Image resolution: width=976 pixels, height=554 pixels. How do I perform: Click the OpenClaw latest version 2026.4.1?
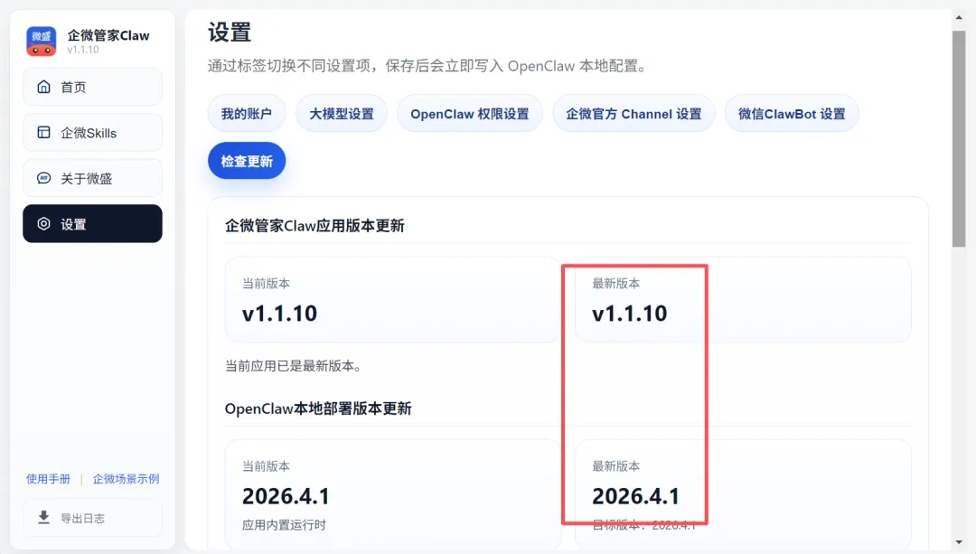635,496
